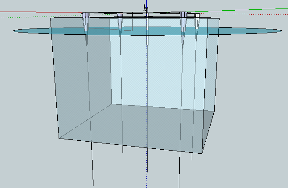Click the tiny figure atop the blue axis
This screenshot has width=288, height=188.
146,8
